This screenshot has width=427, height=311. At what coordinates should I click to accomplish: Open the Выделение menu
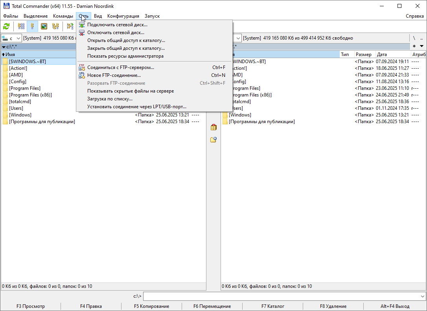(x=36, y=16)
